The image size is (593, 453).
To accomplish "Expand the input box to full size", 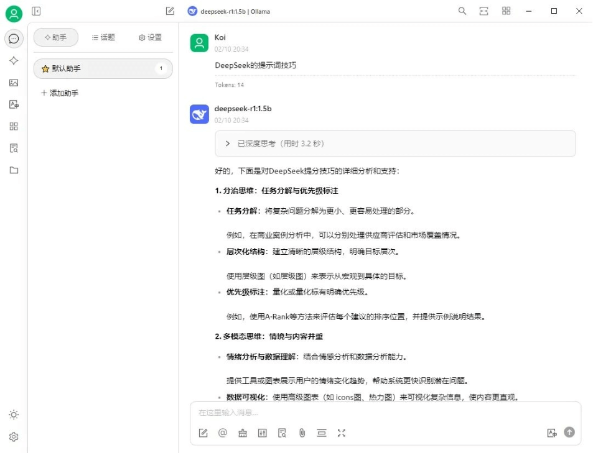I will tap(342, 433).
